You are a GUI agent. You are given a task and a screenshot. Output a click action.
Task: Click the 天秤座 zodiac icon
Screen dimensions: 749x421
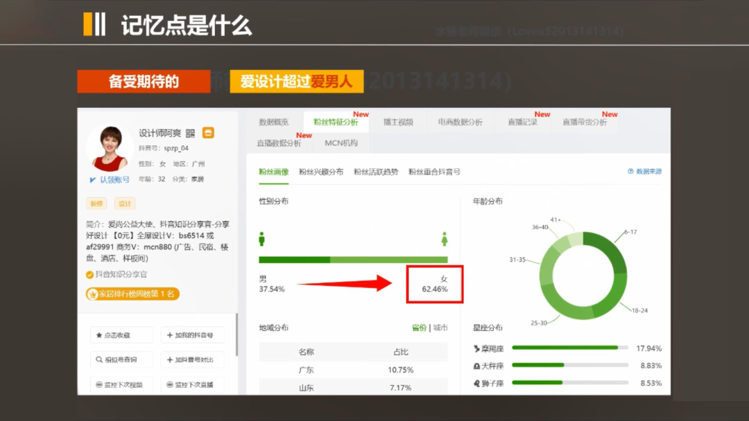pyautogui.click(x=476, y=366)
